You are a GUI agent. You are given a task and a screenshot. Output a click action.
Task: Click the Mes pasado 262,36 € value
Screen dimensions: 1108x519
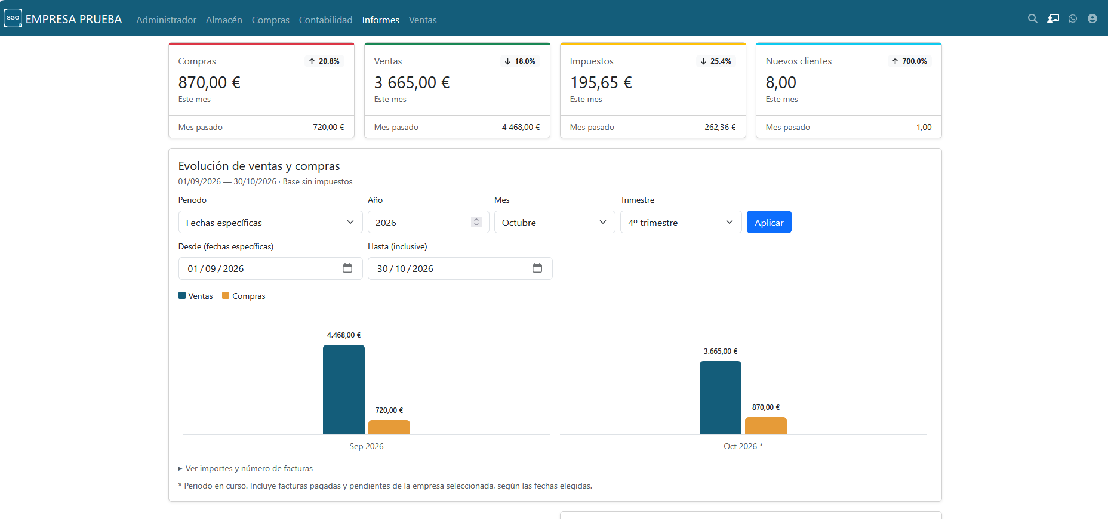click(x=720, y=127)
